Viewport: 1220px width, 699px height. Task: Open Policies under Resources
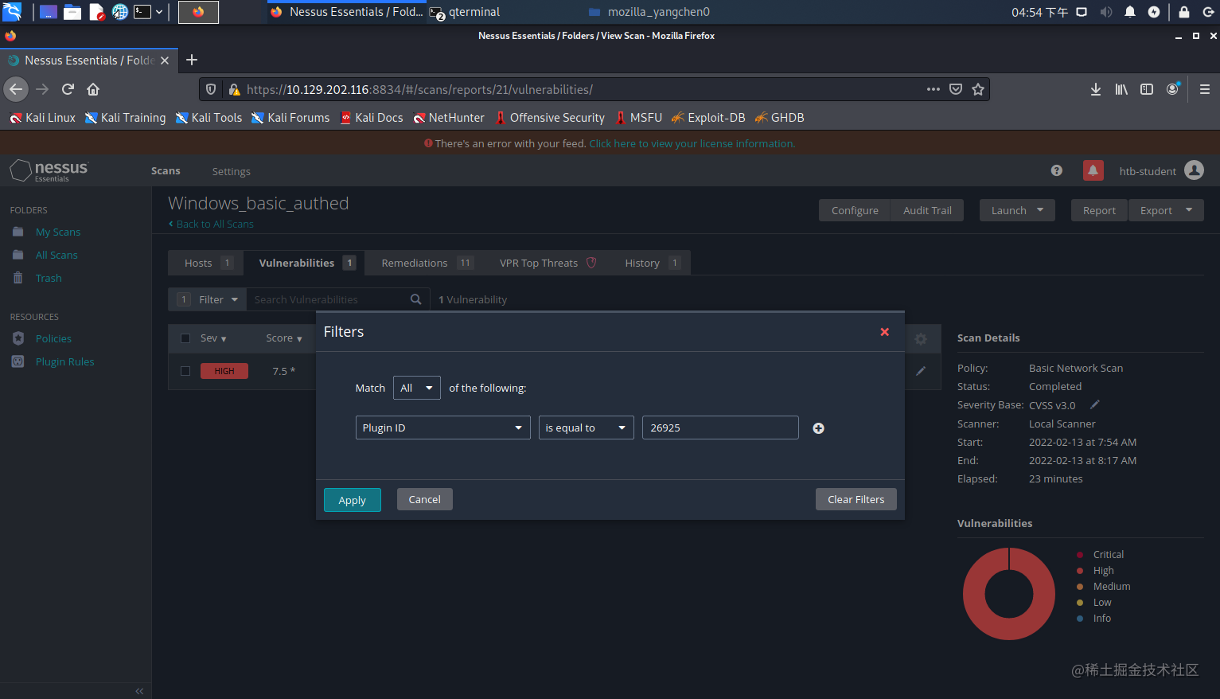[x=53, y=338]
